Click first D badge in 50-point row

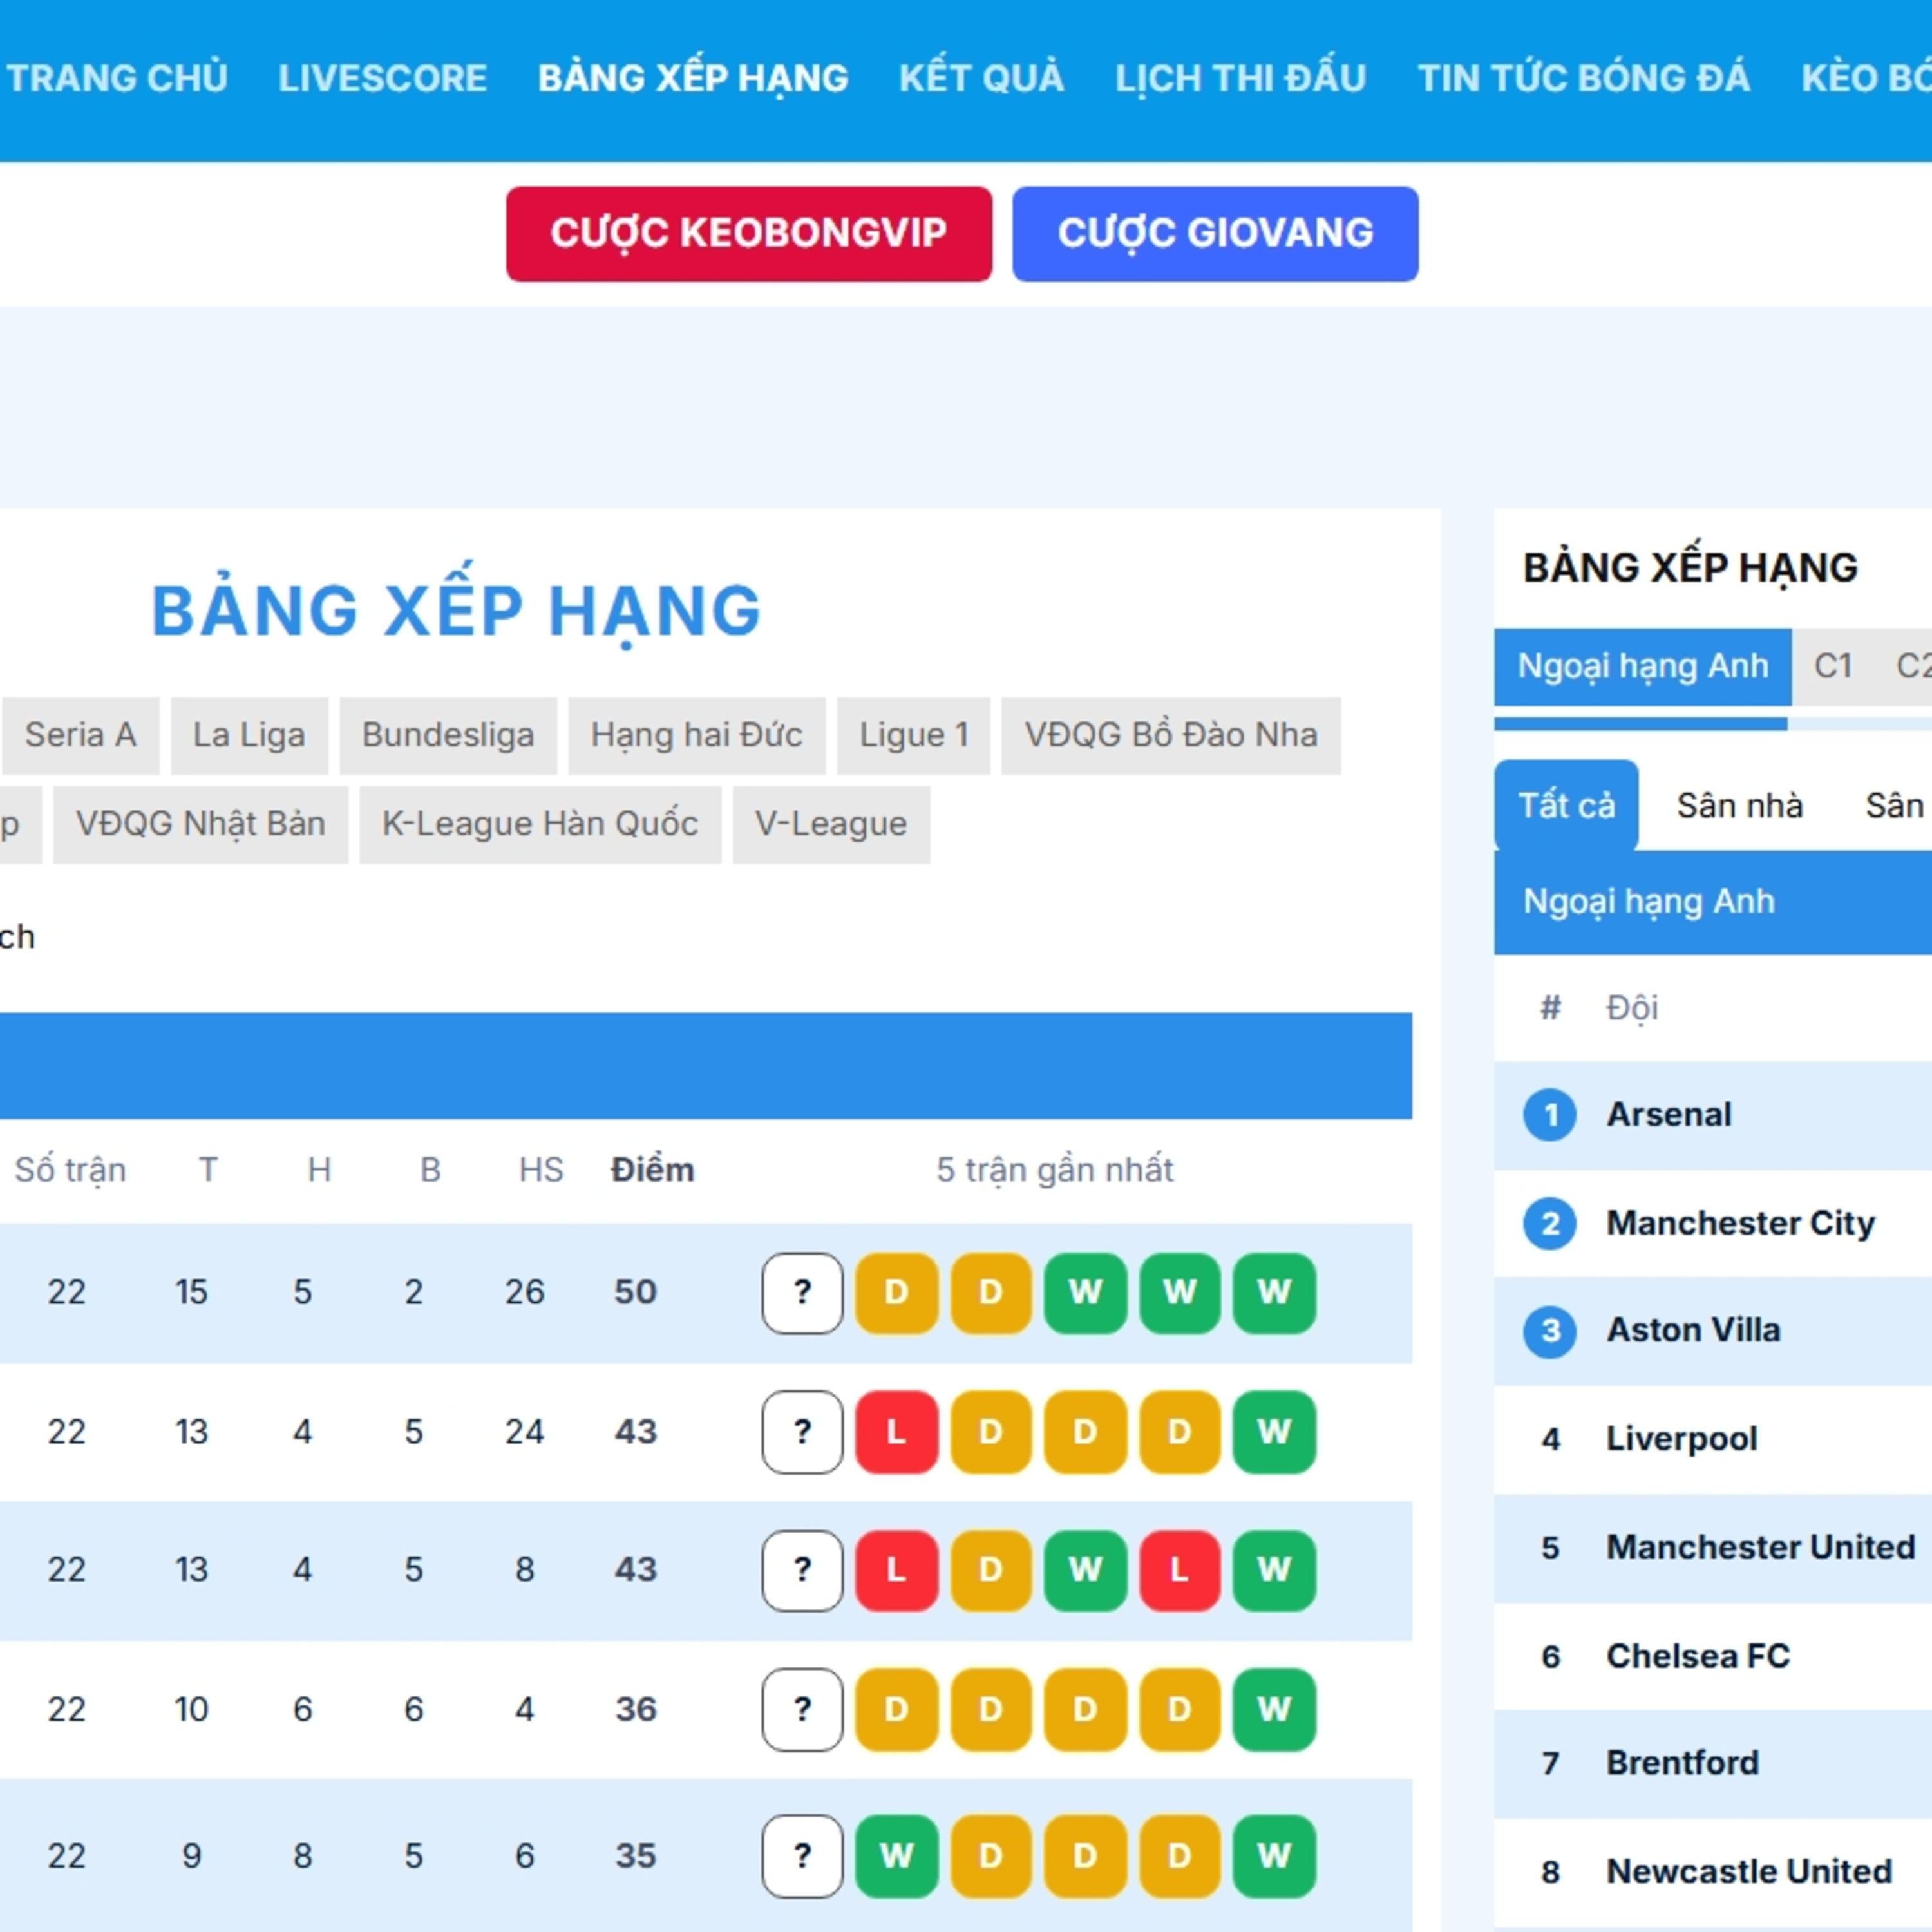click(897, 1293)
